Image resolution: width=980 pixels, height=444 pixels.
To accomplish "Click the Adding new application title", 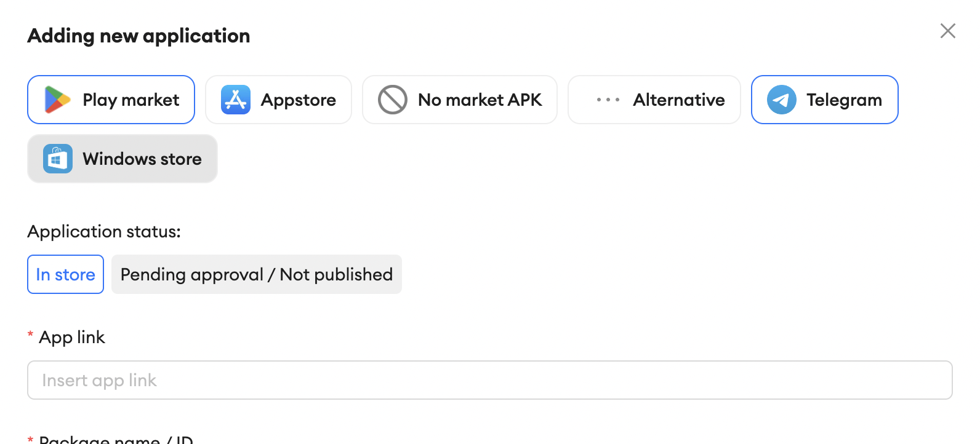I will [138, 36].
